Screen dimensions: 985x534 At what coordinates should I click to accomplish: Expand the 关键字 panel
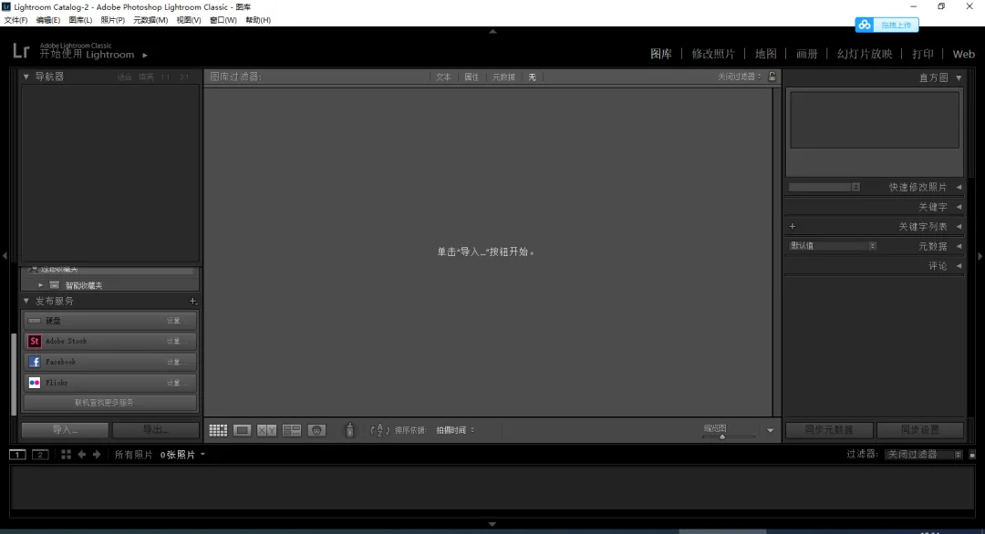pyautogui.click(x=959, y=207)
